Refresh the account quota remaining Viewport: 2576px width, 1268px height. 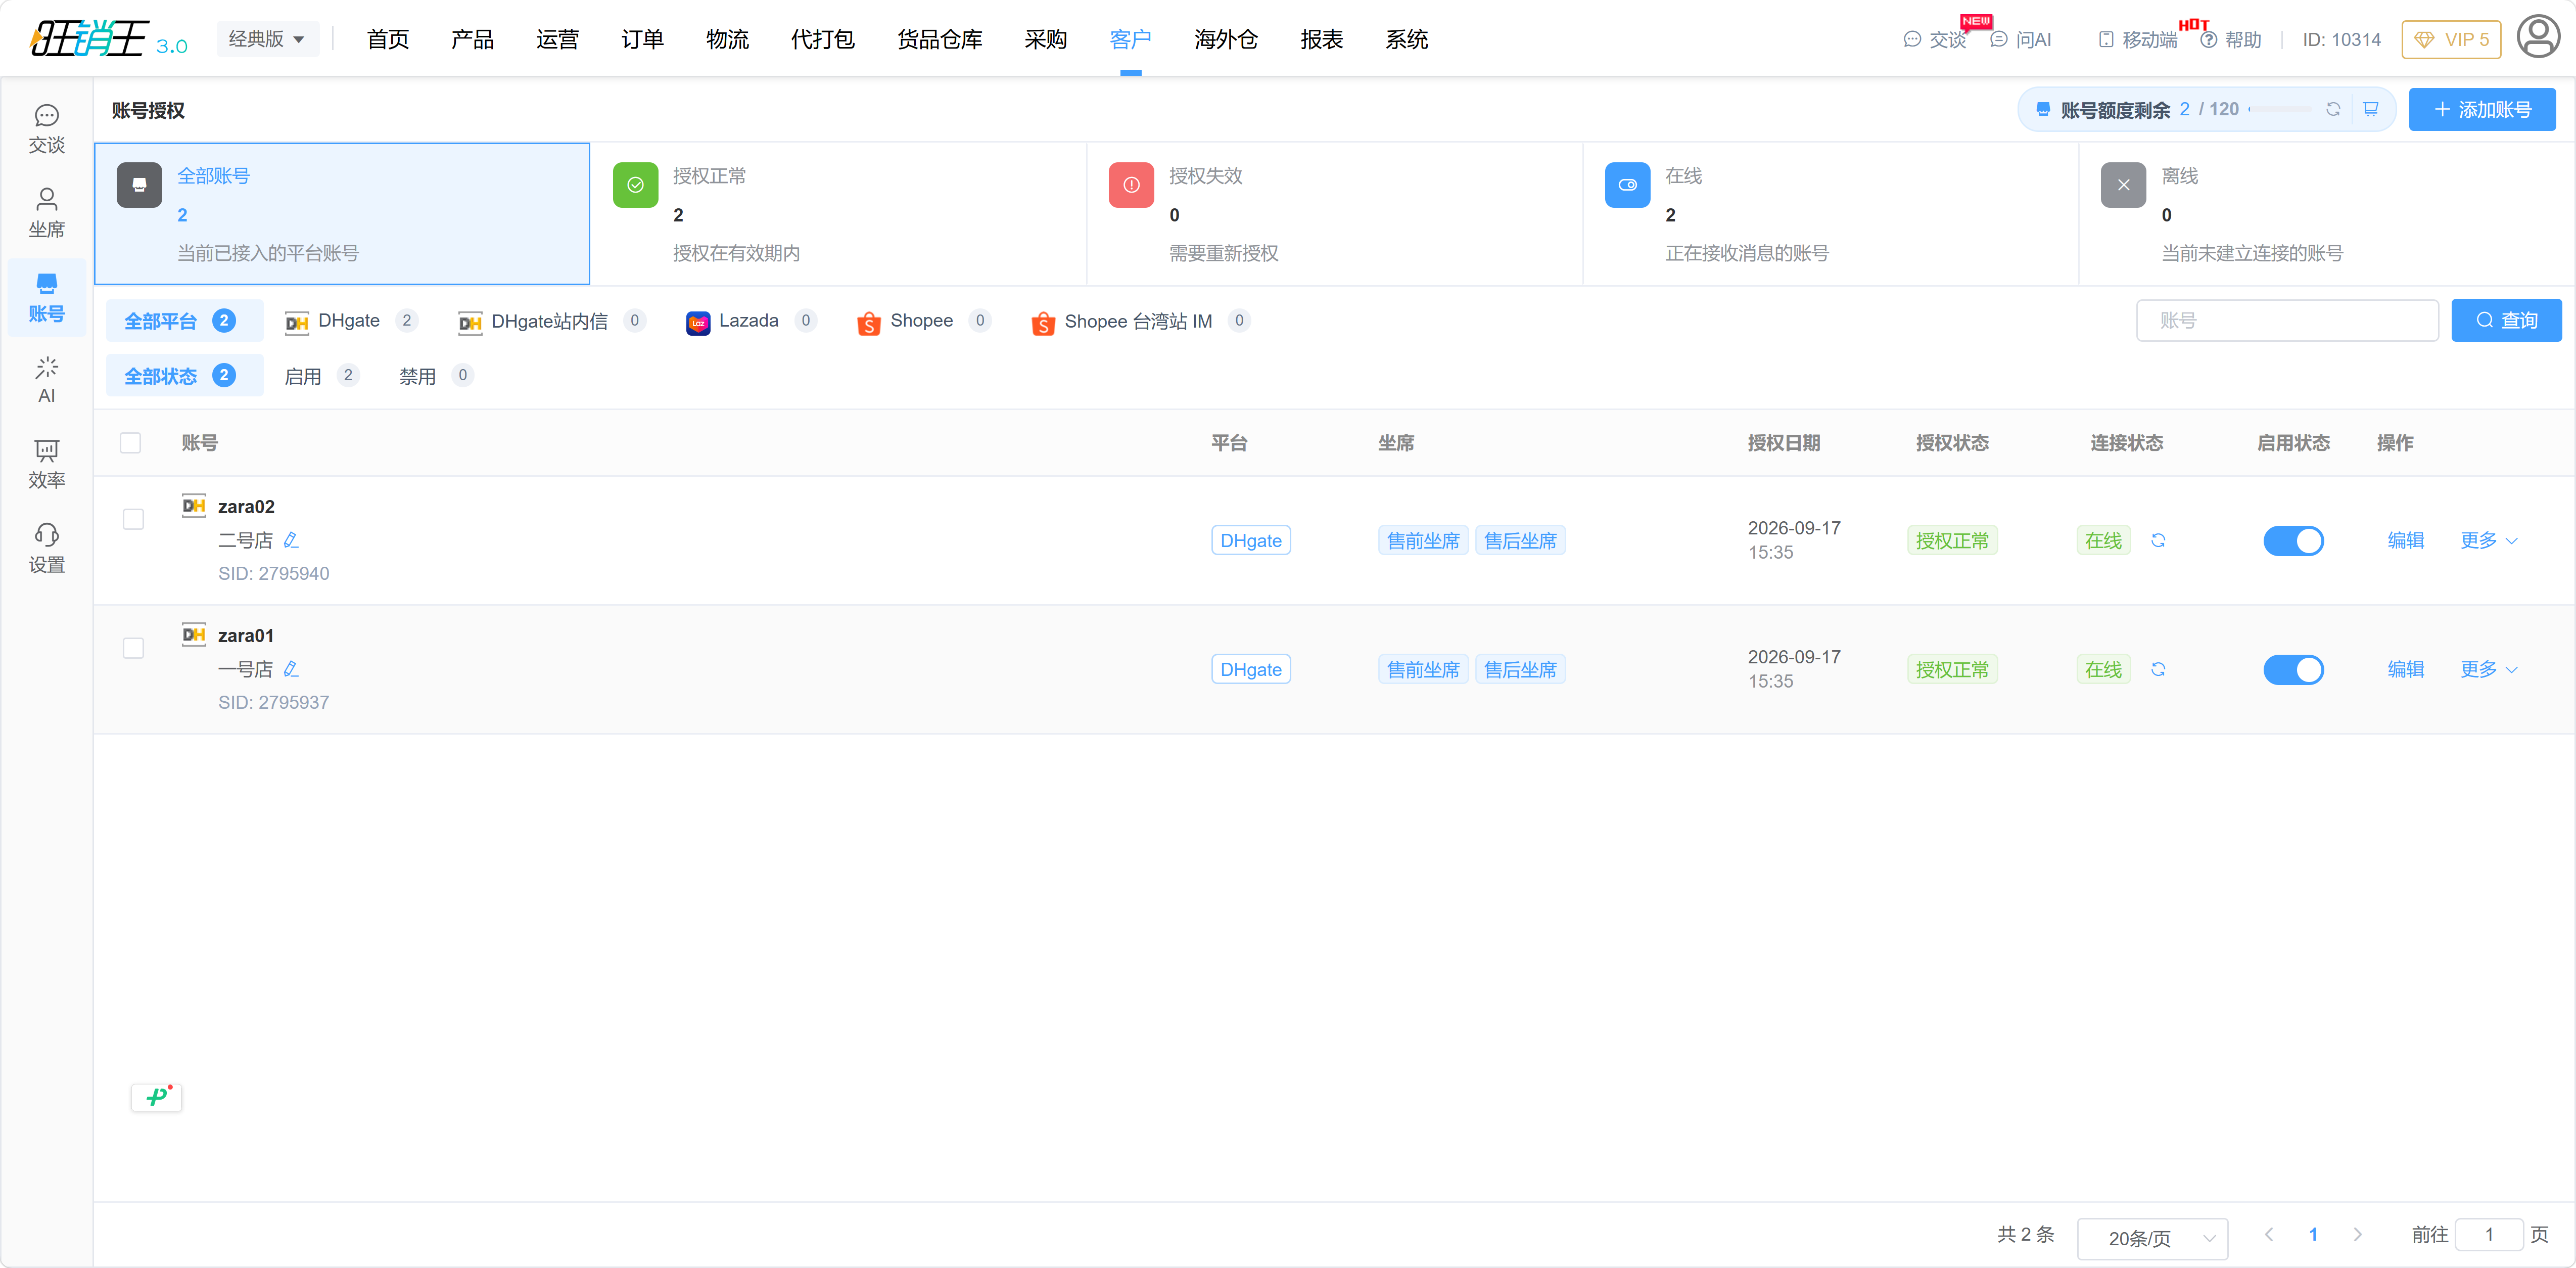click(2333, 109)
